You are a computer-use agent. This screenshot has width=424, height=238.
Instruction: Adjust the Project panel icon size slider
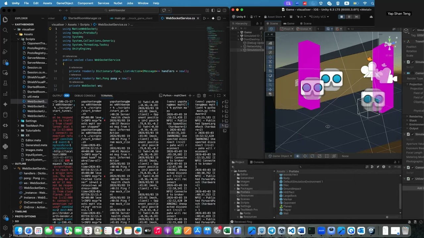click(x=387, y=217)
